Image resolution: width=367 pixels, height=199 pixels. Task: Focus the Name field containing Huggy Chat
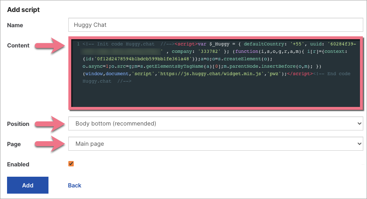215,25
